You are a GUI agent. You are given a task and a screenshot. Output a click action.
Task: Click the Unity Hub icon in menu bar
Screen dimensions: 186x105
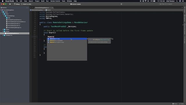(x=143, y=1)
